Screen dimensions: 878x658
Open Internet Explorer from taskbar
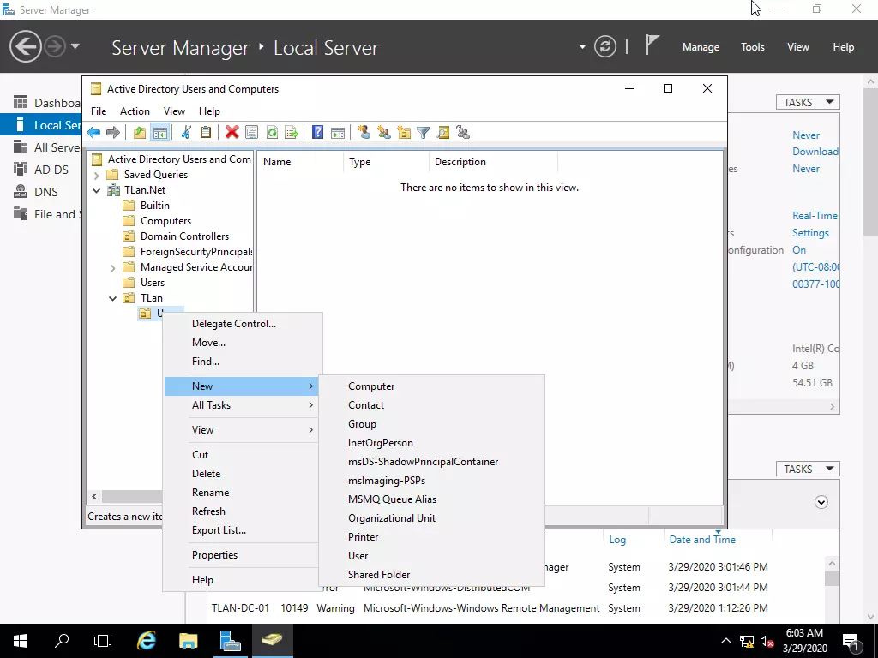click(147, 641)
